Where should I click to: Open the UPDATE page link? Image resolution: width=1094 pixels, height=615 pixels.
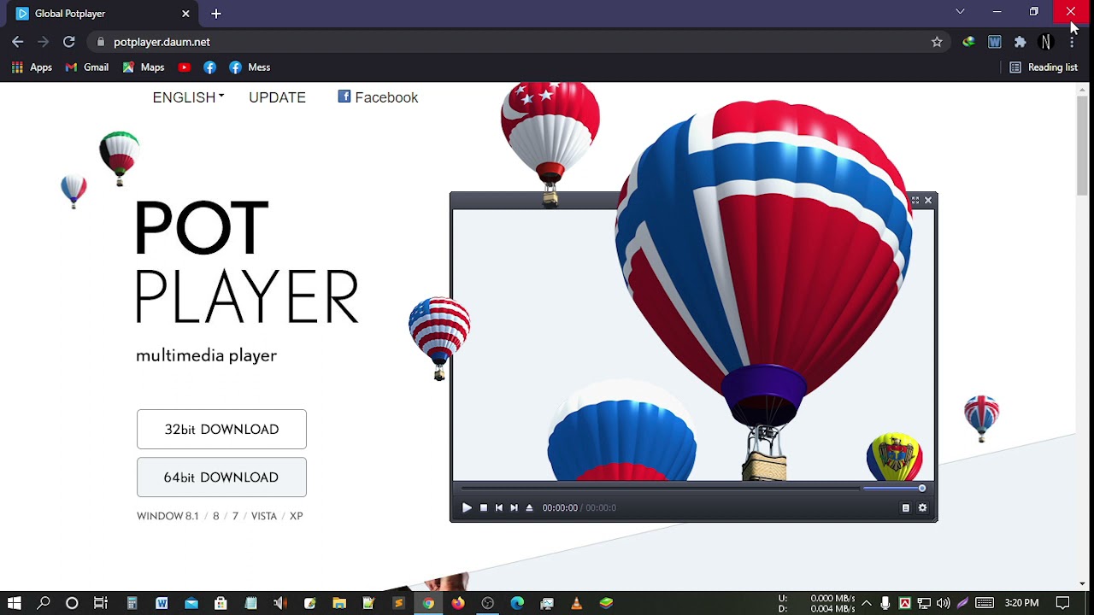(x=277, y=97)
